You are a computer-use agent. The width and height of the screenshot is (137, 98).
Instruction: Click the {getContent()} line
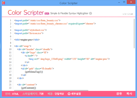tap(28, 88)
